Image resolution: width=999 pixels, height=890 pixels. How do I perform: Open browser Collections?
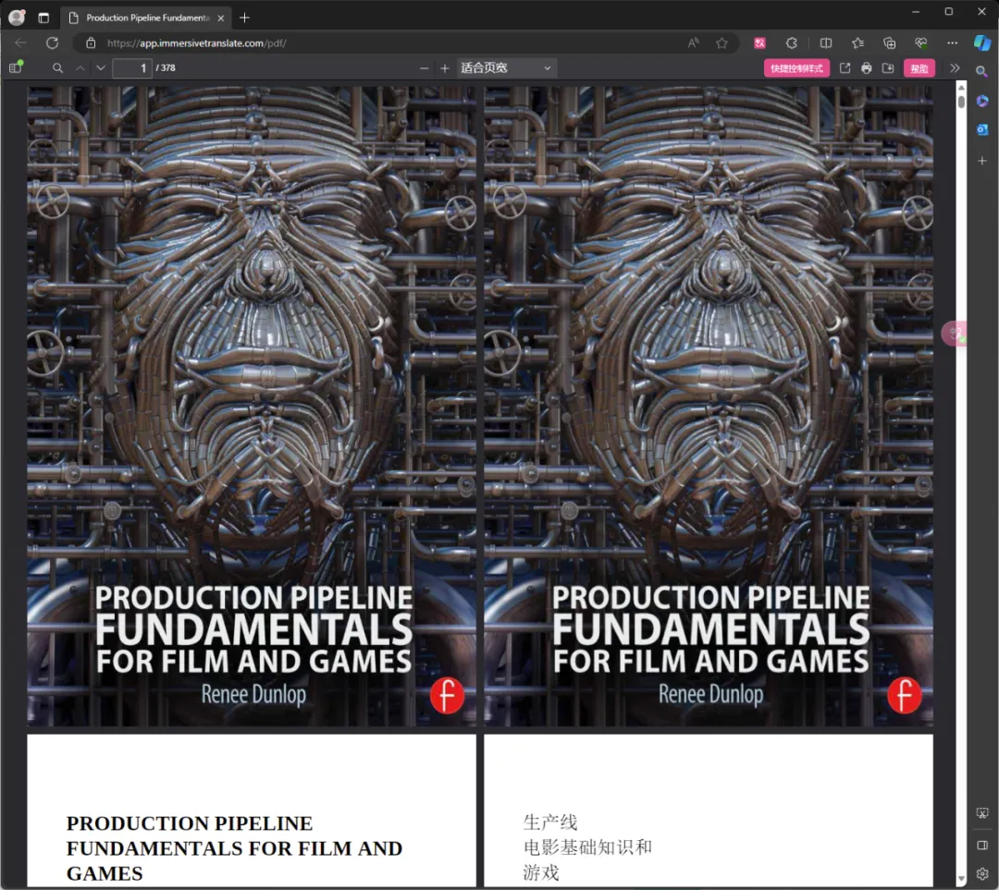coord(890,43)
